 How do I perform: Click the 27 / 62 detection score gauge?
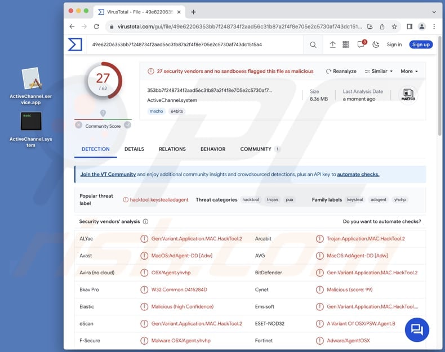(103, 81)
